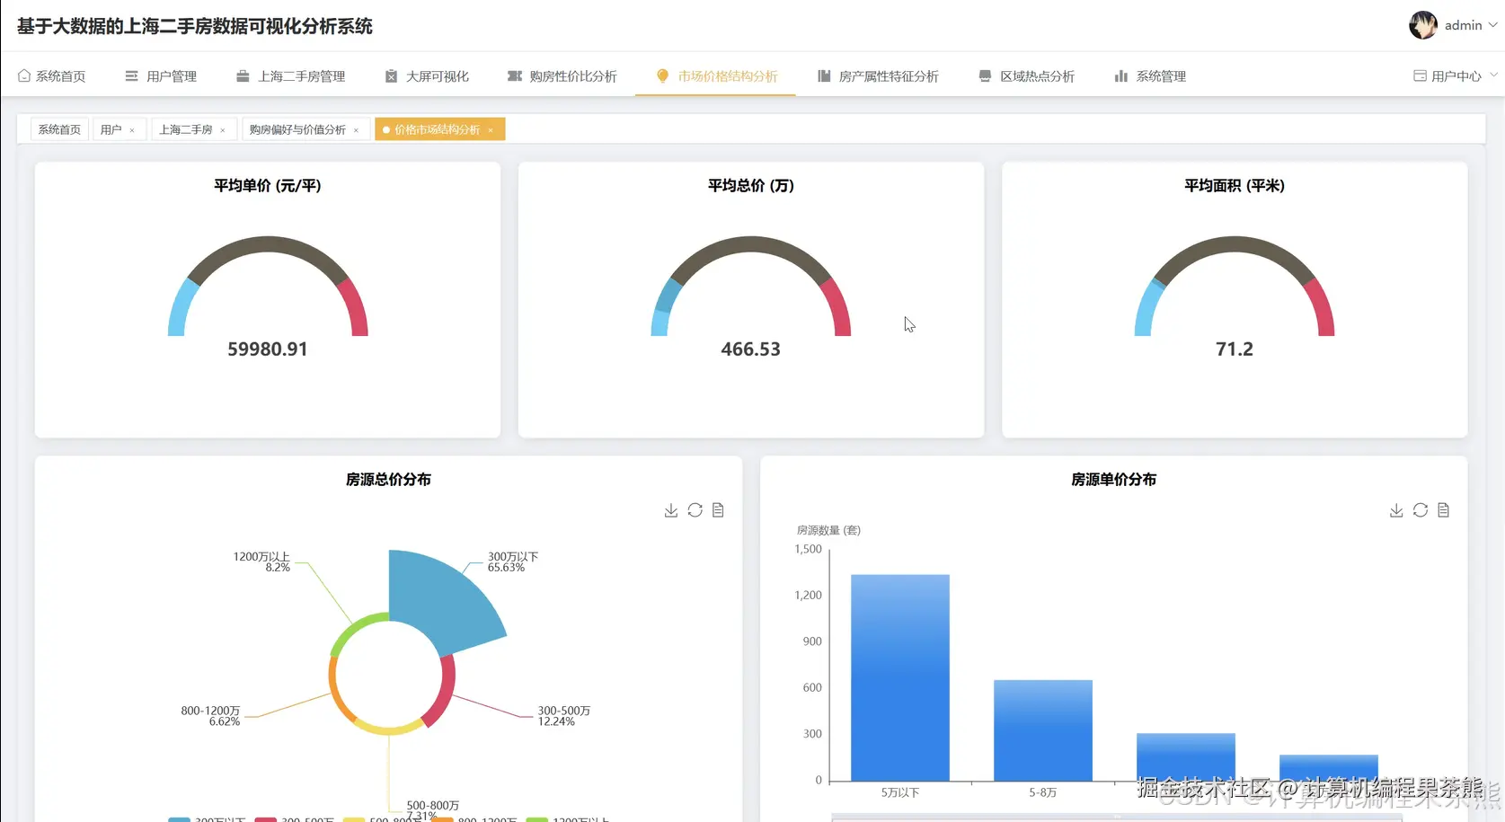Click the 房产属性特征分析 icon
1505x822 pixels.
[x=824, y=76]
